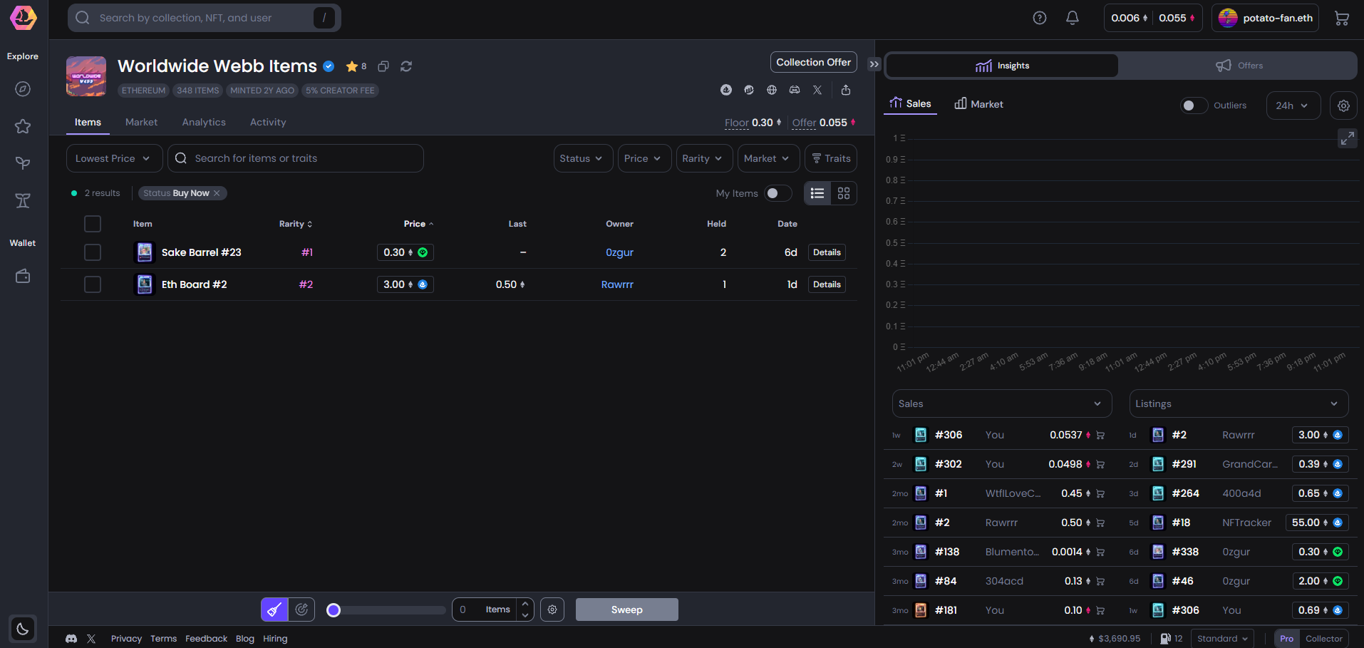Screen dimensions: 1364x648
Task: Open the Rarity filter dropdown
Action: [704, 158]
